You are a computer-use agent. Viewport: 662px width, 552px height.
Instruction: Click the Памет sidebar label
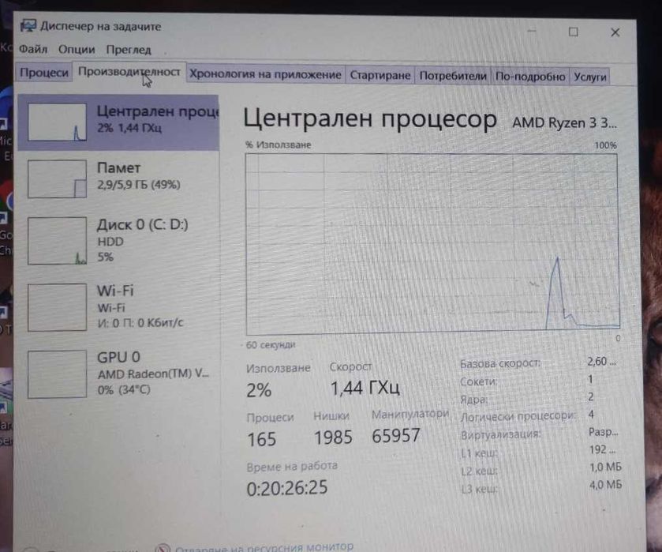point(118,167)
